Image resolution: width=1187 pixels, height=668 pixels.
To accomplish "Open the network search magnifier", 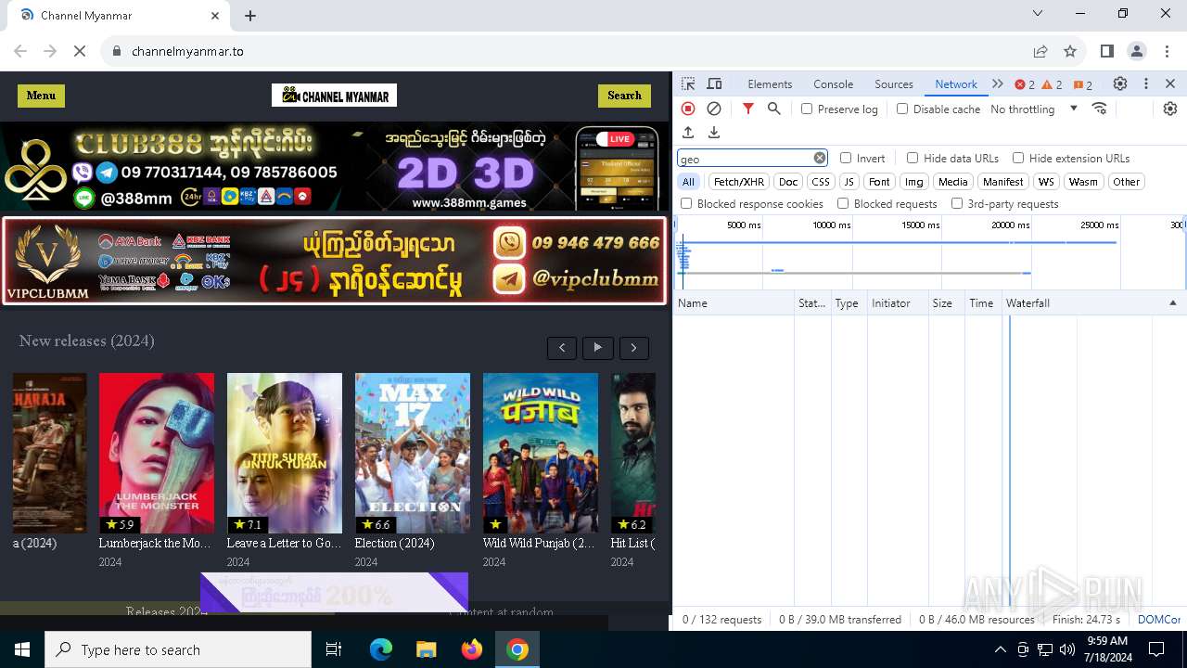I will 774,109.
